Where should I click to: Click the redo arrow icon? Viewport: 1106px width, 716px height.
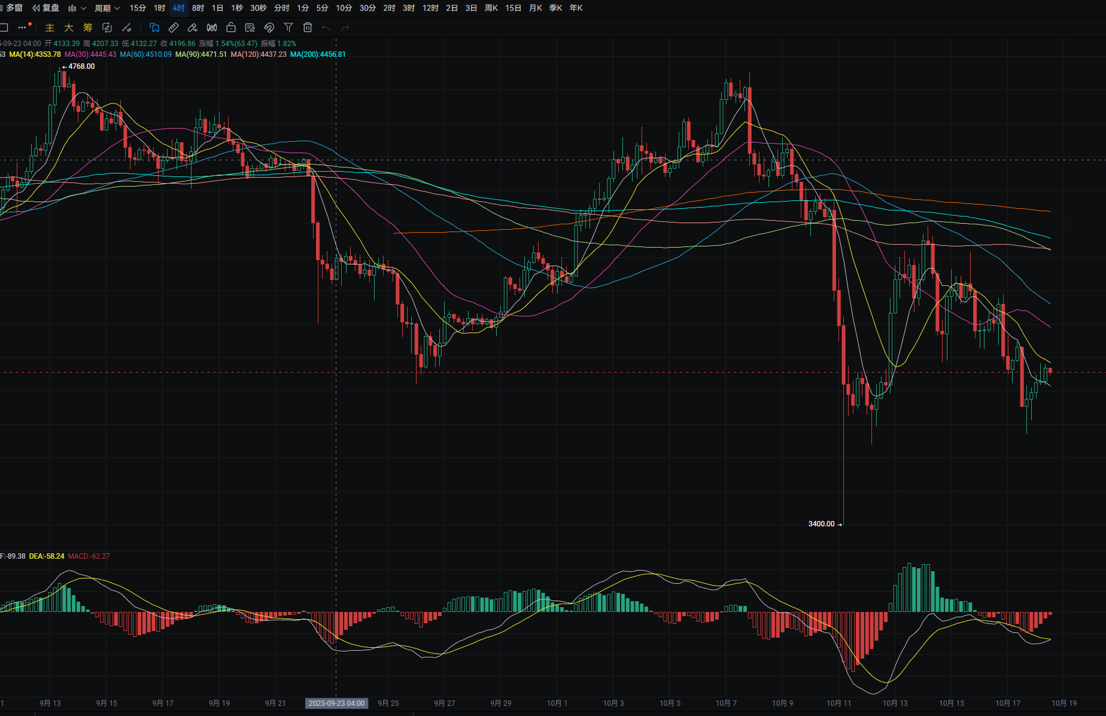pyautogui.click(x=345, y=28)
